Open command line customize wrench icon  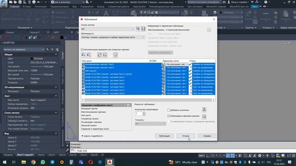pos(68,150)
